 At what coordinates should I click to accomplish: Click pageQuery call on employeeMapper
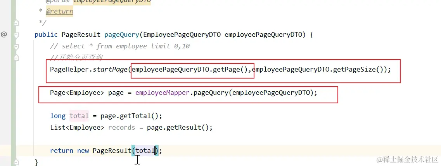click(x=211, y=92)
